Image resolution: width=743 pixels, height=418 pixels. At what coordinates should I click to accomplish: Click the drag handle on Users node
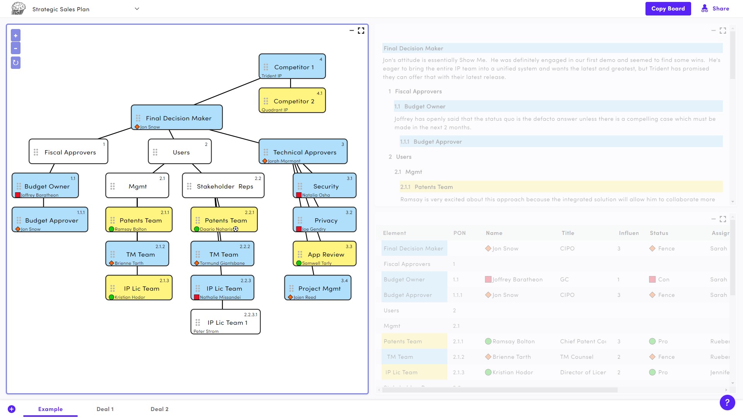click(155, 152)
